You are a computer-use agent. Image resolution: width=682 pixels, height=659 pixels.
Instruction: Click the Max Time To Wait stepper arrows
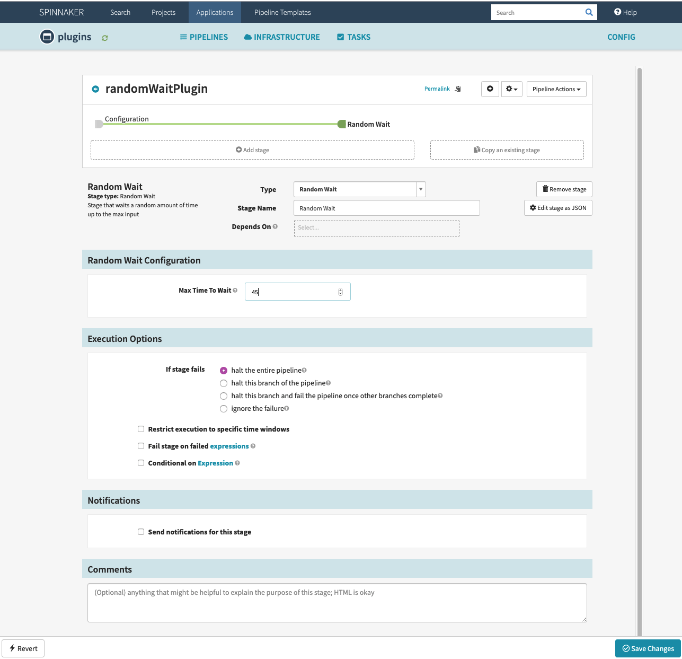340,292
